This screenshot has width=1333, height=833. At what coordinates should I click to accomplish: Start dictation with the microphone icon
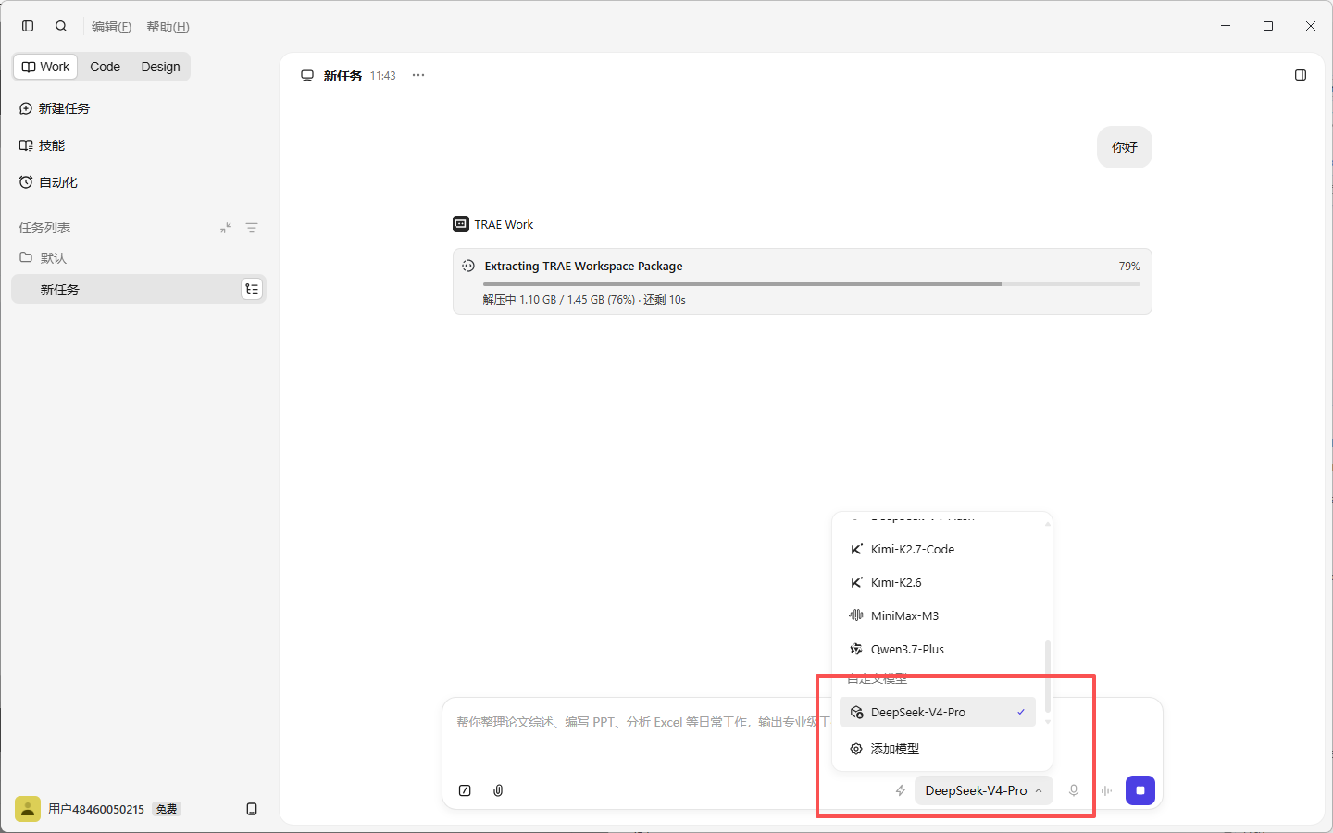pos(1074,790)
